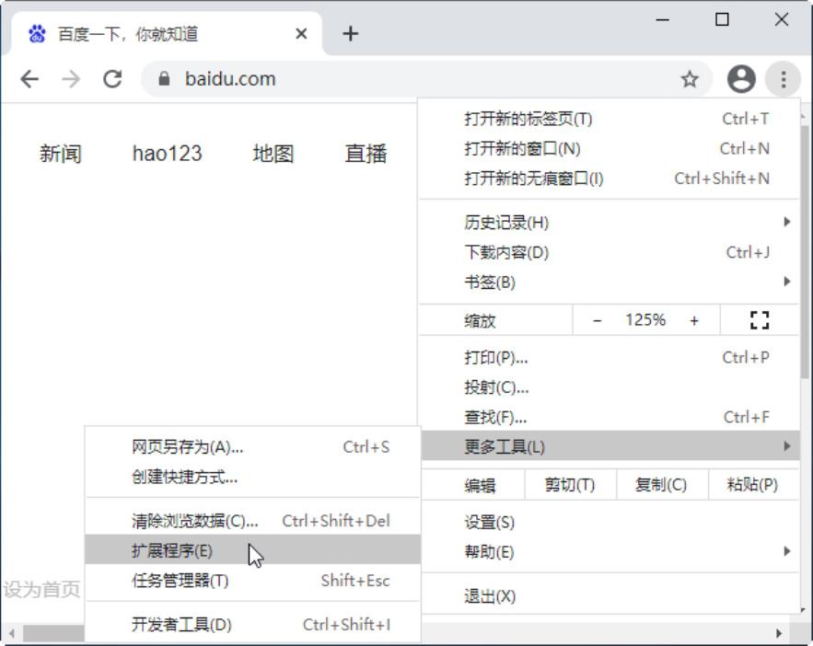Expand the 帮助(E) submenu
The height and width of the screenshot is (646, 813).
[x=609, y=552]
